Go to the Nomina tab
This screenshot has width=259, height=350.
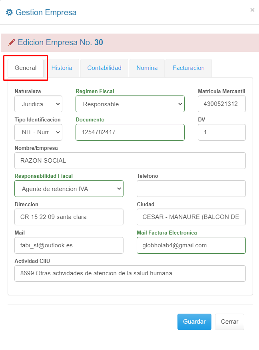click(147, 68)
